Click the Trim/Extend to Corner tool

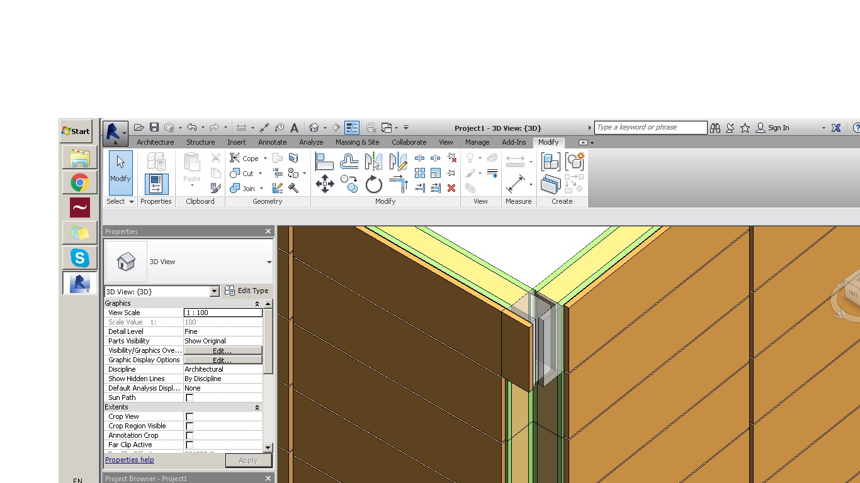pyautogui.click(x=399, y=184)
